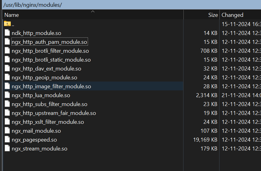Select file name ngx_http_brotli_filter_module.so
Image resolution: width=261 pixels, height=171 pixels.
[x=50, y=51]
